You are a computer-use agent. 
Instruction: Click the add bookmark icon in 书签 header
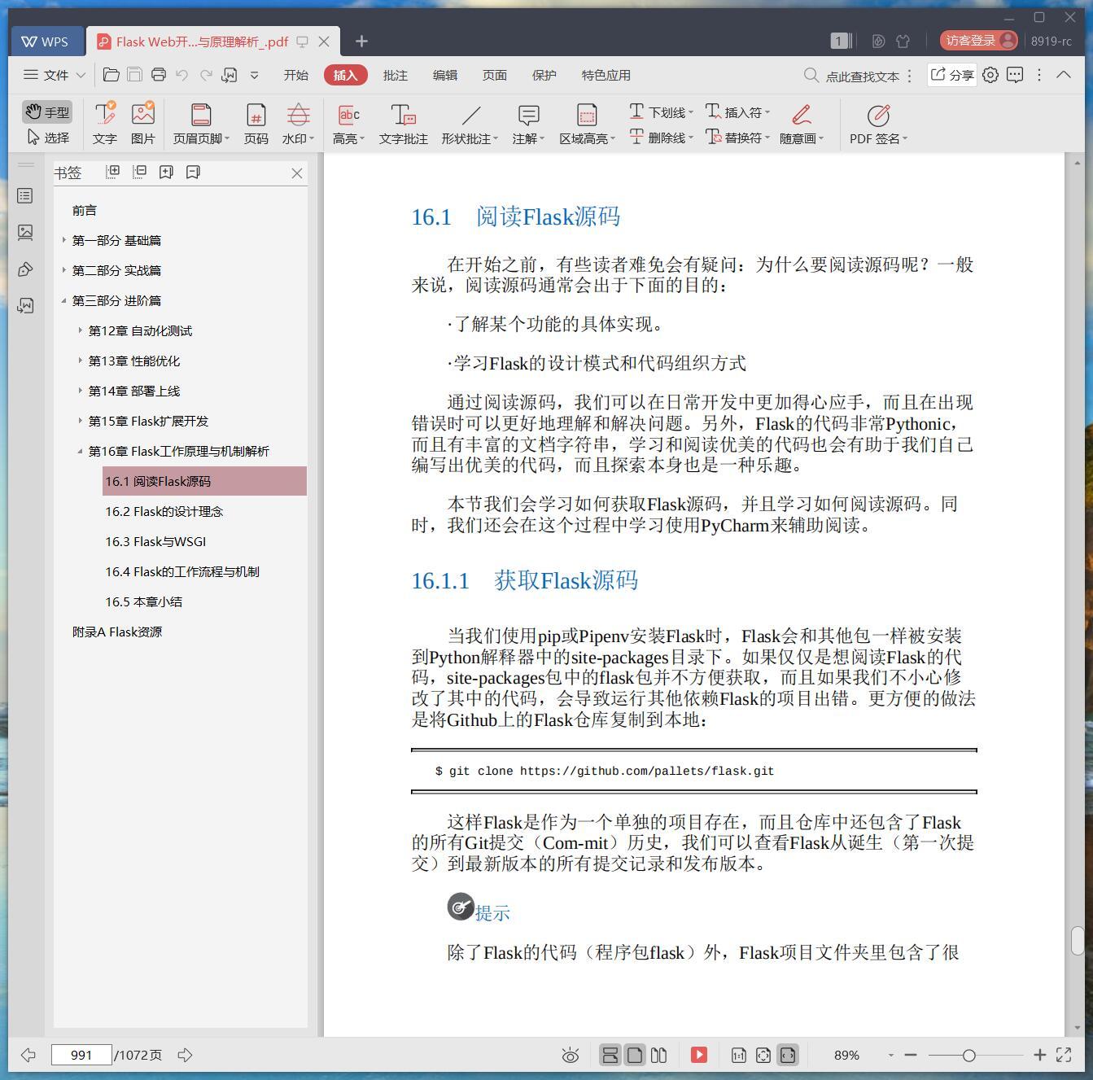click(x=166, y=172)
